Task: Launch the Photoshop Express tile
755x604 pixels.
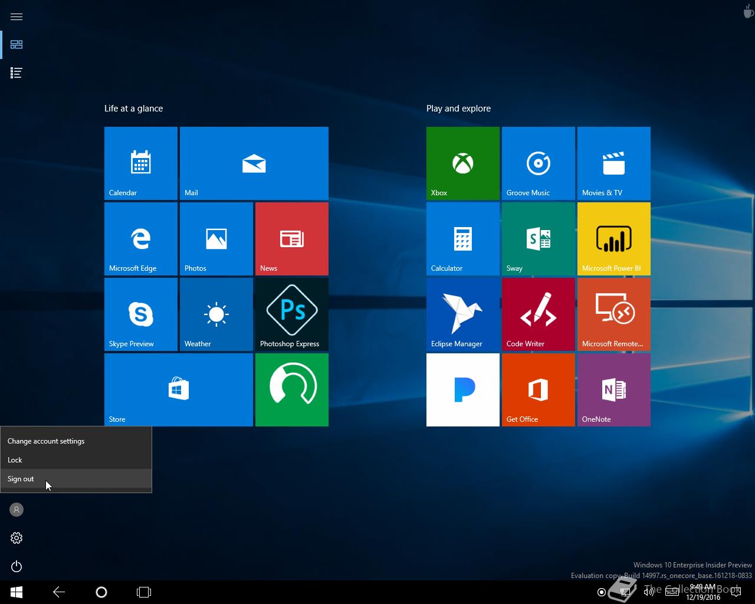Action: click(x=292, y=314)
